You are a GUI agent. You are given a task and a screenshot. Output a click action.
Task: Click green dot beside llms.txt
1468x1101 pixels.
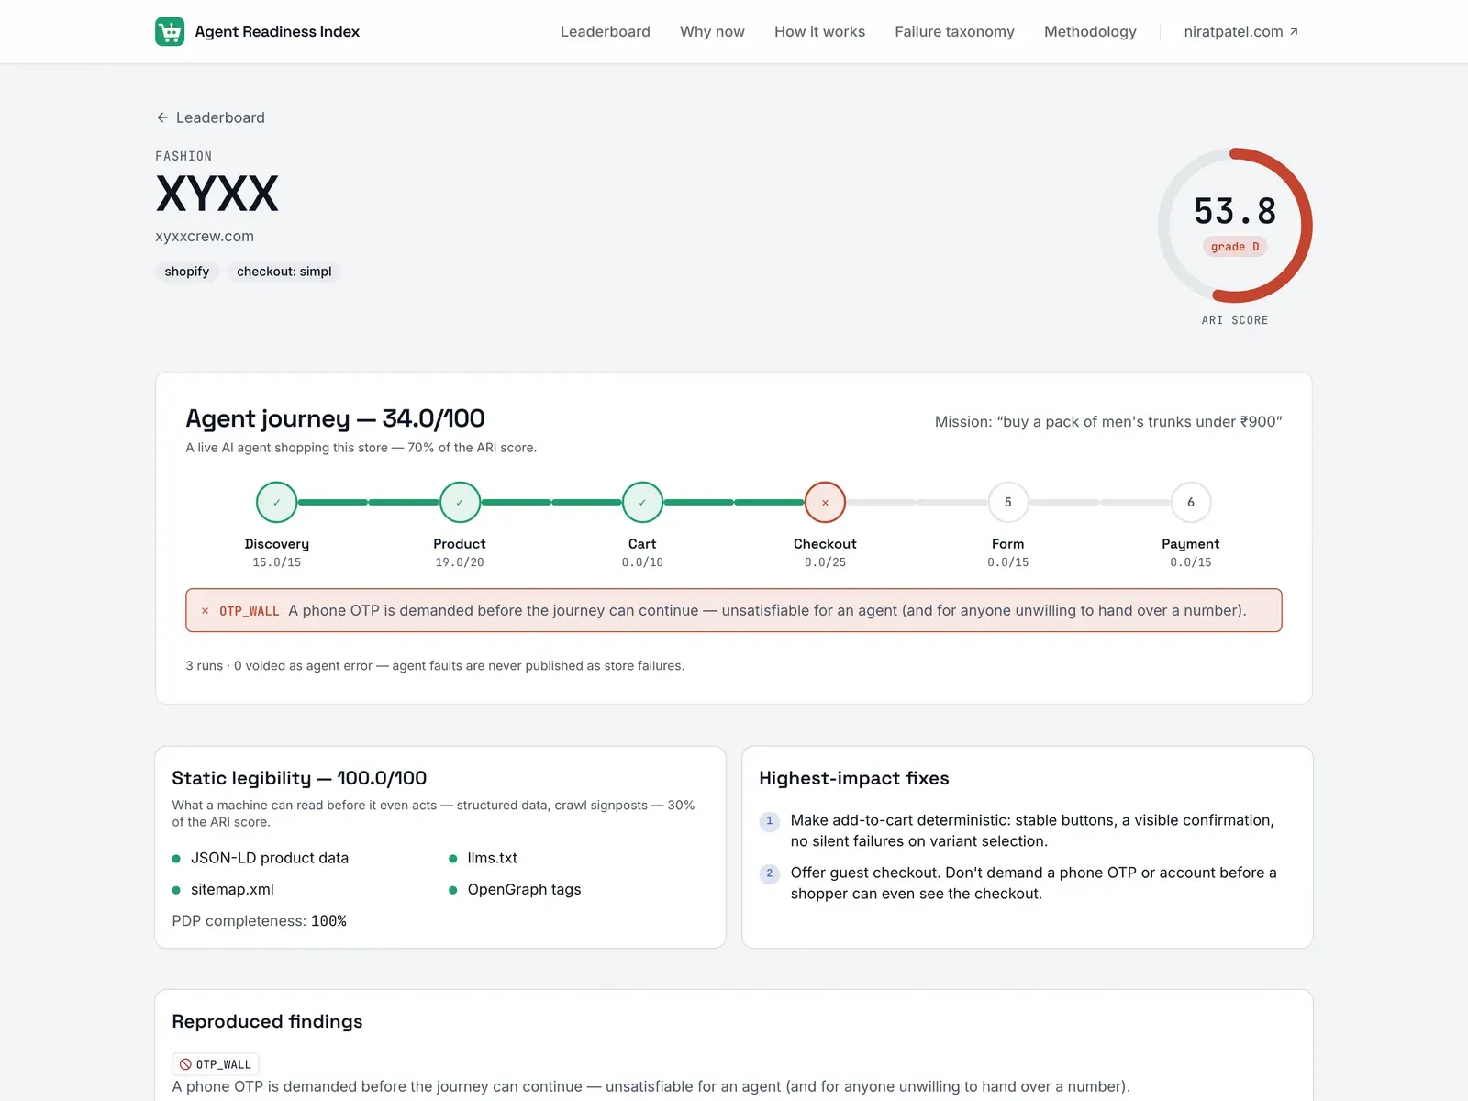click(x=452, y=859)
